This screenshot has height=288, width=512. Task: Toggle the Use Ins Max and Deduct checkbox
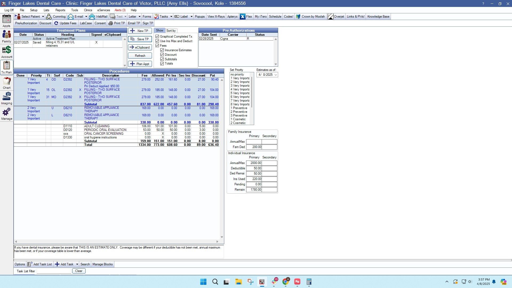(157, 41)
